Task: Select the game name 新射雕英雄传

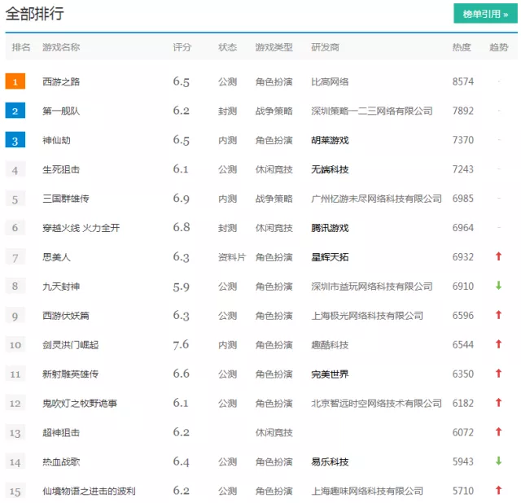Action: 71,374
